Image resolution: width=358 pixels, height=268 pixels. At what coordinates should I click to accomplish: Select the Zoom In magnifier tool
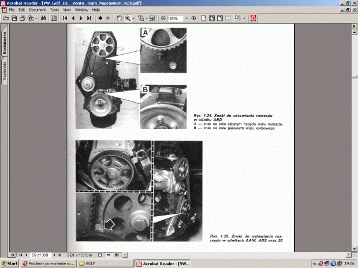tap(128, 18)
